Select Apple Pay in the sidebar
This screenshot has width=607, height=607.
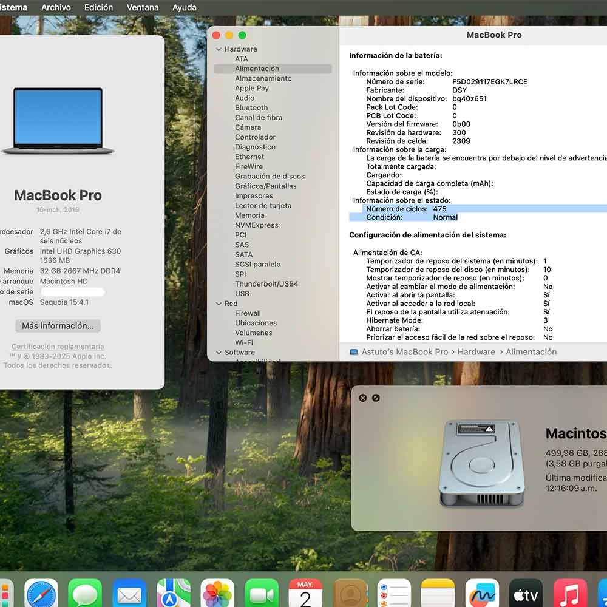(x=252, y=88)
